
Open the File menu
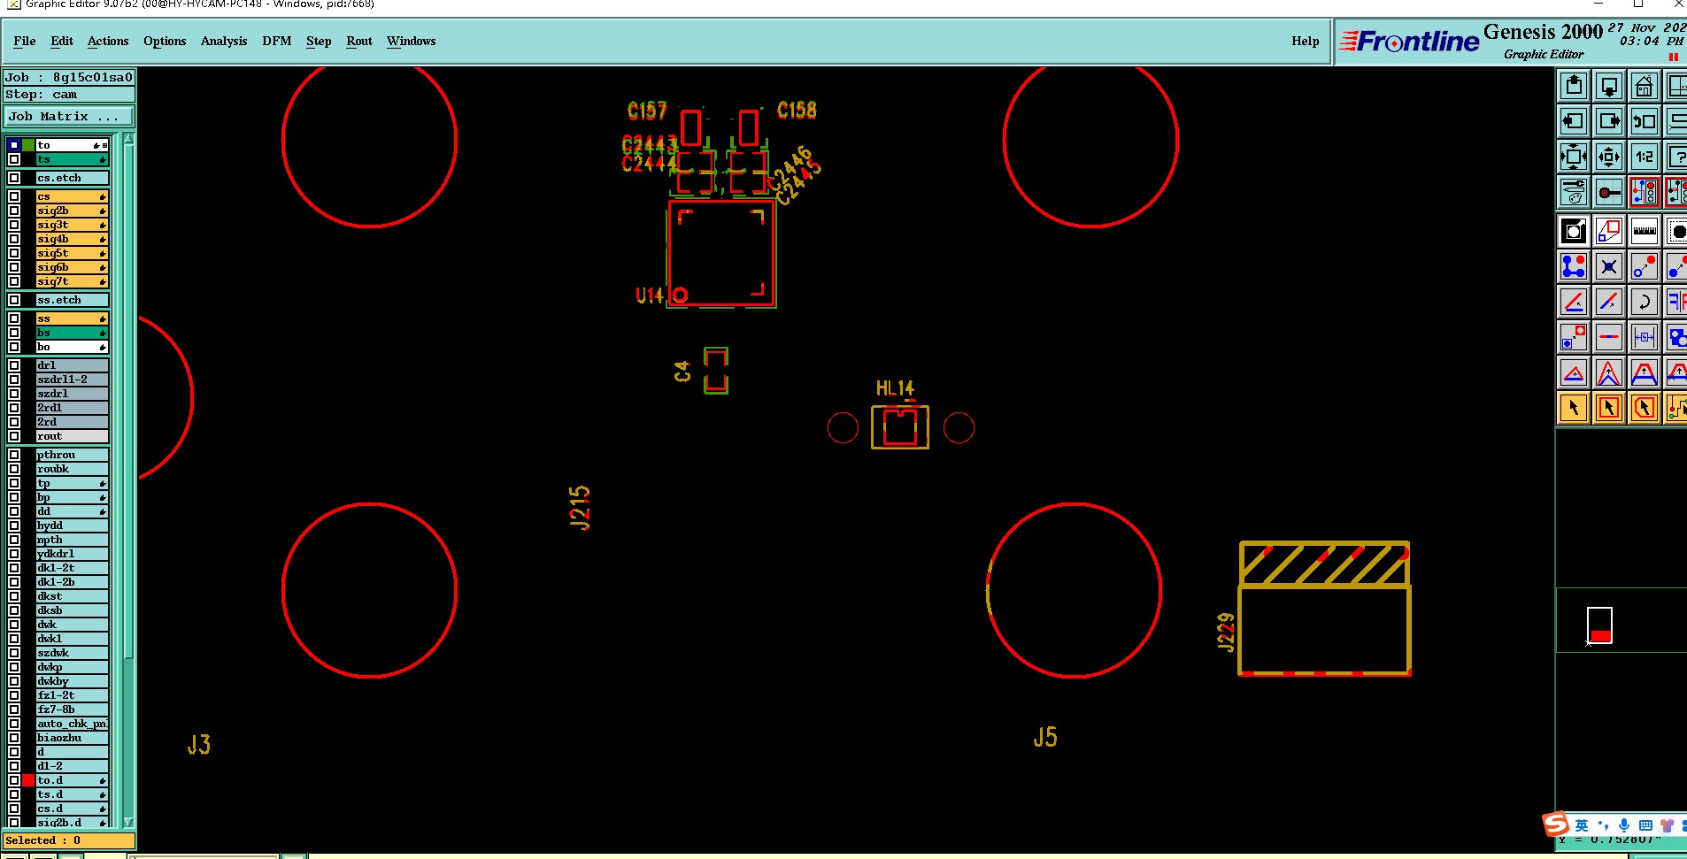(25, 41)
